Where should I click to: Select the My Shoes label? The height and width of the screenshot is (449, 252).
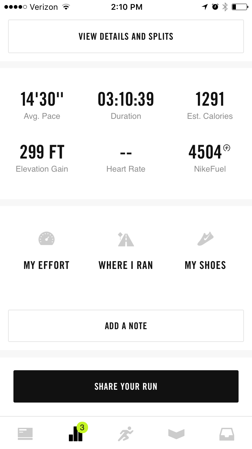205,265
